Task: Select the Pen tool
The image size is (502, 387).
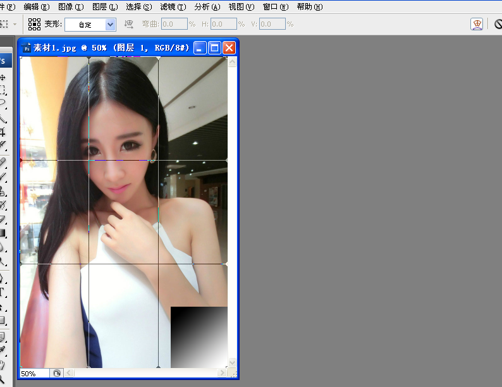Action: 3,278
